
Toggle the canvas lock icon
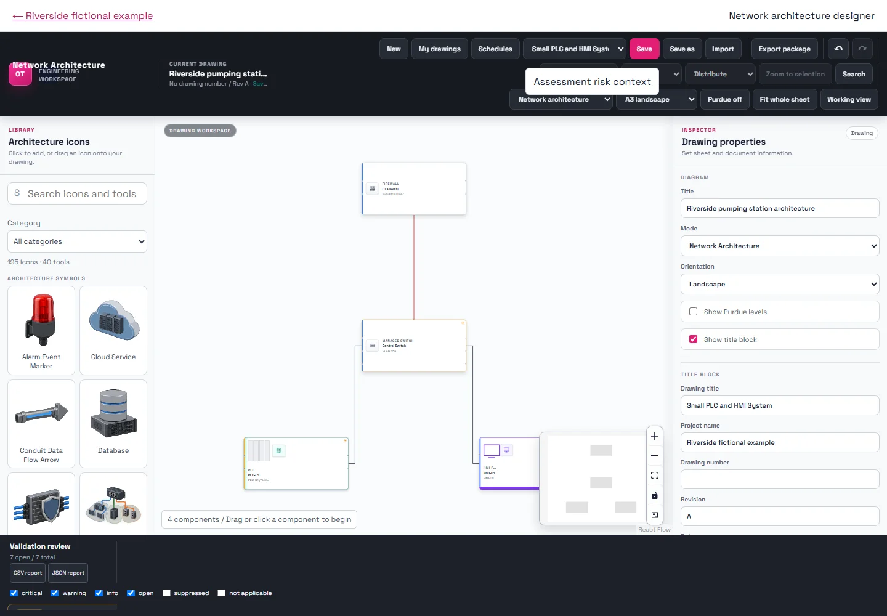click(x=655, y=495)
